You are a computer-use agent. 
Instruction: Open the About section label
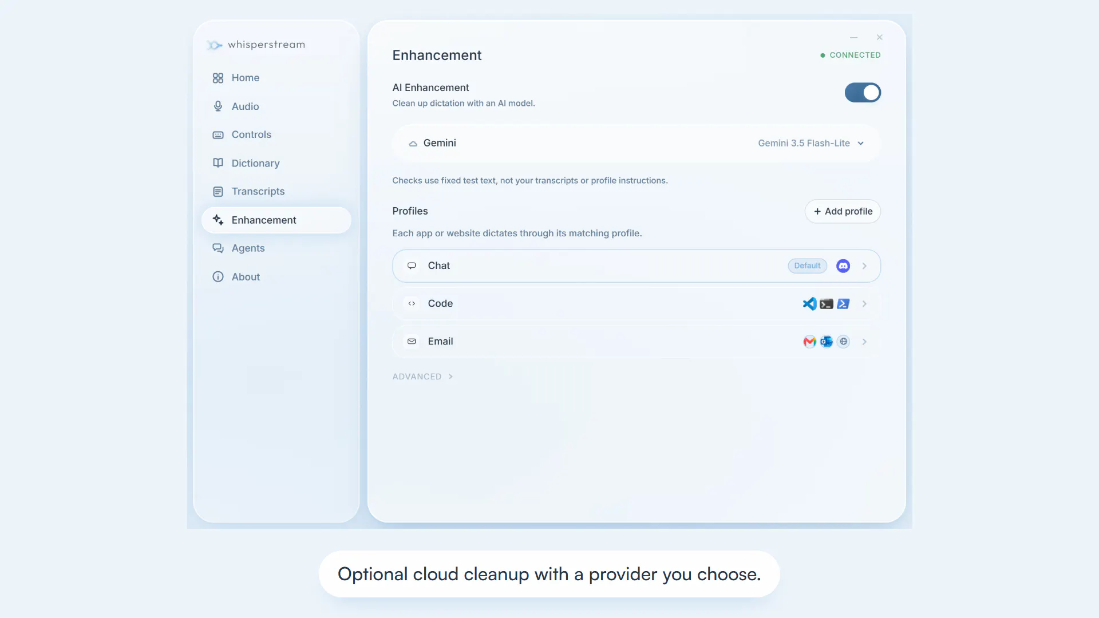click(x=246, y=277)
